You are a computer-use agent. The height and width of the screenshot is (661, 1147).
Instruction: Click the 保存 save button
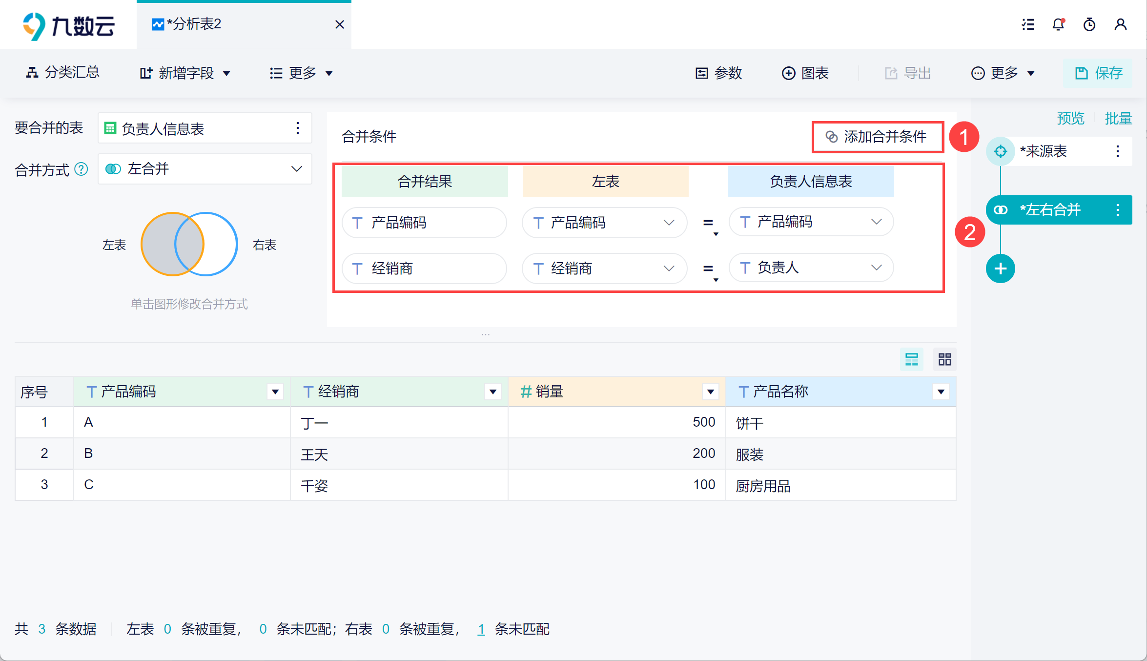pos(1098,73)
